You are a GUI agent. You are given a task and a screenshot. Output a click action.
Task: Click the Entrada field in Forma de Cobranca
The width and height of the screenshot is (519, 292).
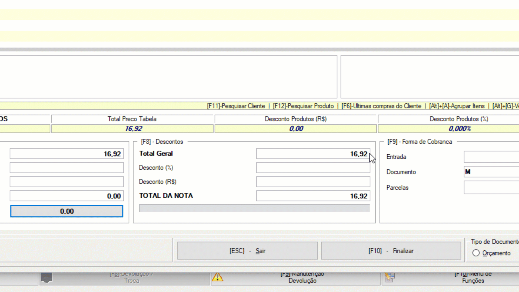tap(491, 157)
